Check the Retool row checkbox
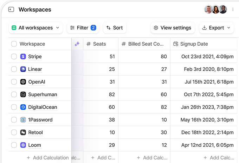239x163 pixels. (x=14, y=132)
